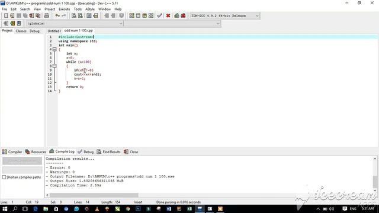This screenshot has width=379, height=213.
Task: Open the View menu
Action: pyautogui.click(x=37, y=9)
